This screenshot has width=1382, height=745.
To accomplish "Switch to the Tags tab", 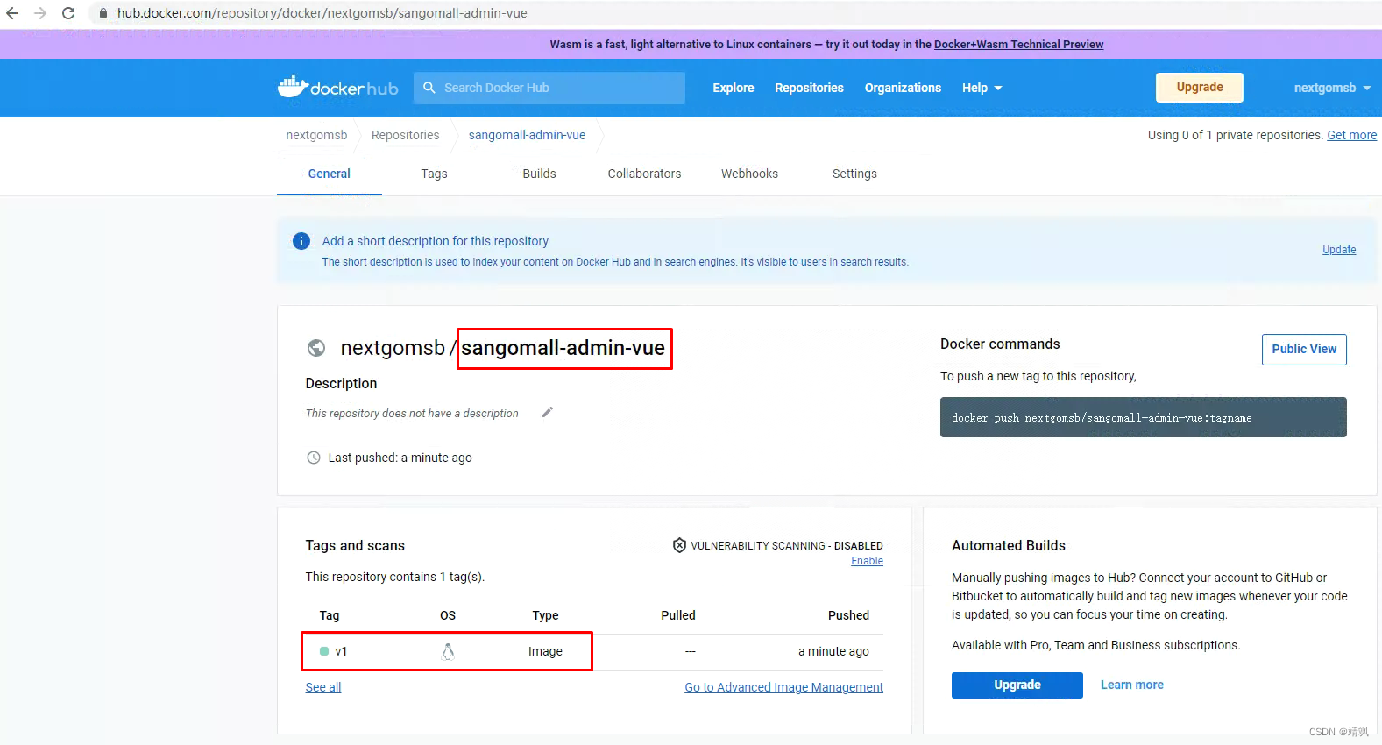I will click(434, 174).
